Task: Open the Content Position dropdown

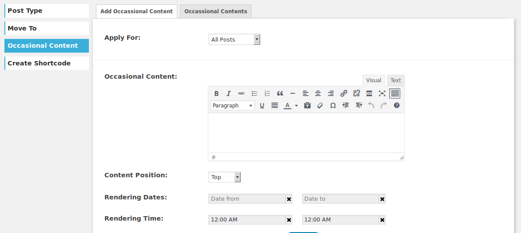Action: [224, 177]
